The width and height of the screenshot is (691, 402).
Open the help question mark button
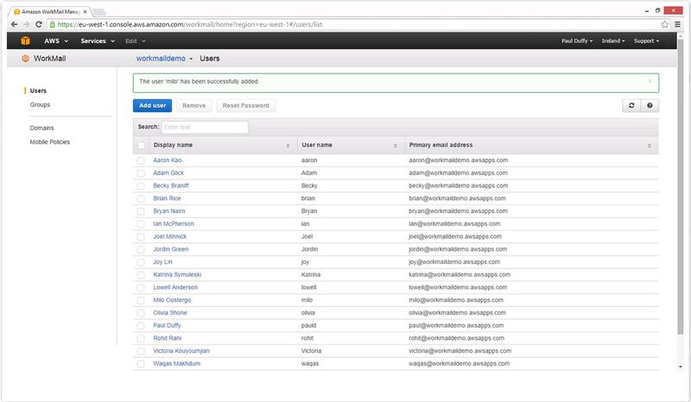pyautogui.click(x=650, y=105)
